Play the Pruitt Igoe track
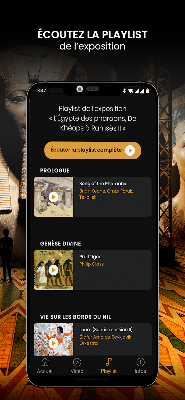This screenshot has width=185, height=400. [x=54, y=270]
